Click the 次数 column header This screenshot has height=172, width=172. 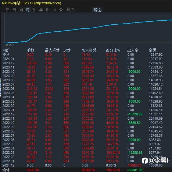[x=67, y=50]
